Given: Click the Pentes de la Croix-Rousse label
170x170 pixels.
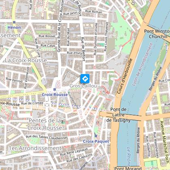Looking at the screenshot, I should coord(45,124).
